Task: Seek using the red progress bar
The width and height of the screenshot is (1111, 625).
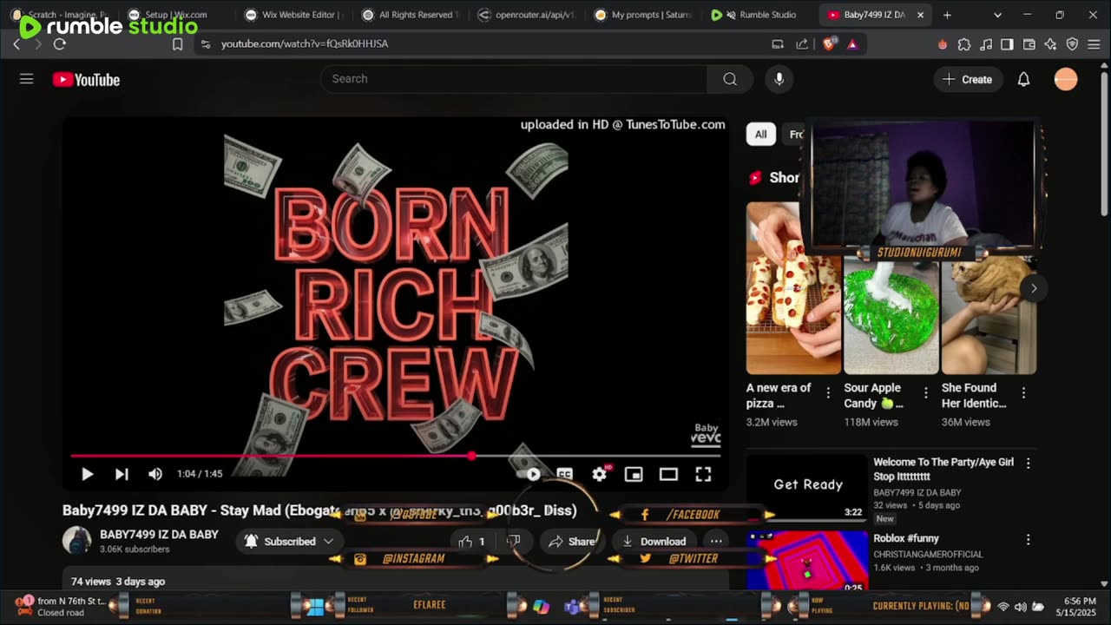Action: 396,456
